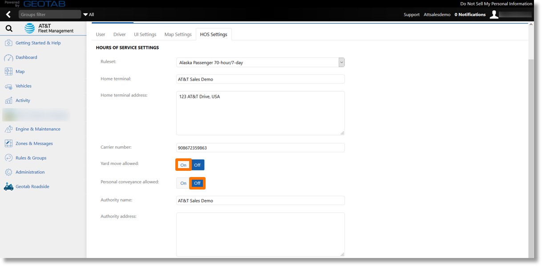Click the Home terminal address text area
This screenshot has height=266, width=542.
(x=260, y=113)
